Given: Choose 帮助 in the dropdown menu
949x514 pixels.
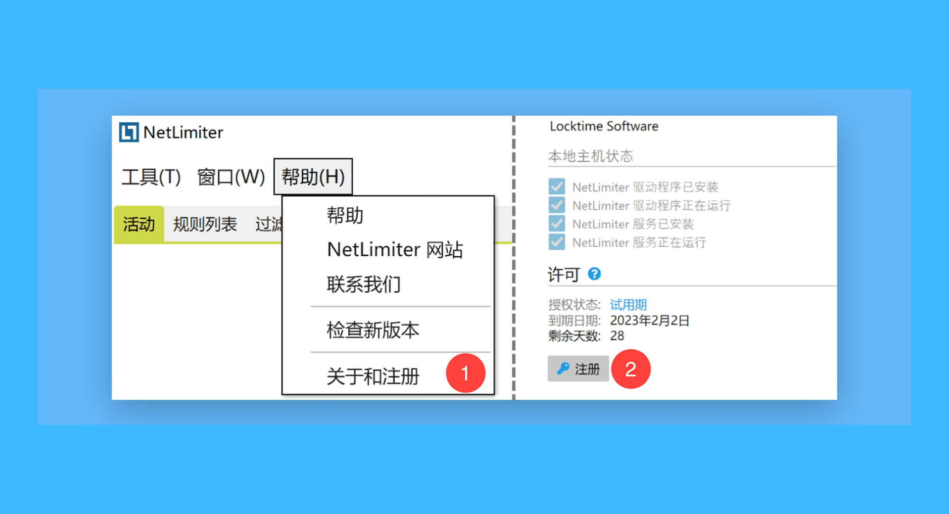Looking at the screenshot, I should click(x=344, y=215).
